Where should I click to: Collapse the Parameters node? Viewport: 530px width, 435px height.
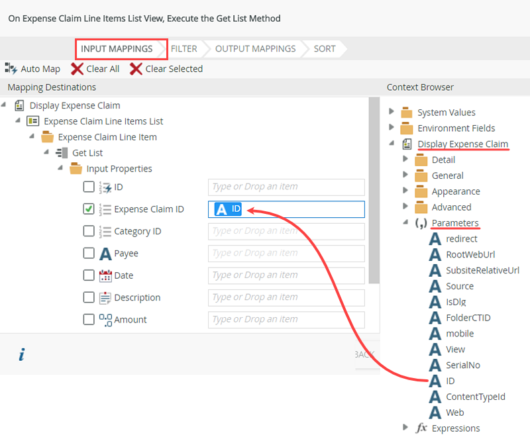point(406,222)
